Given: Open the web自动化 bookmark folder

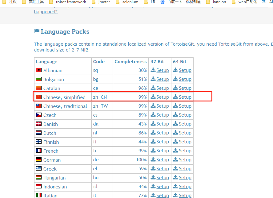Looking at the screenshot, I should coord(244,2).
